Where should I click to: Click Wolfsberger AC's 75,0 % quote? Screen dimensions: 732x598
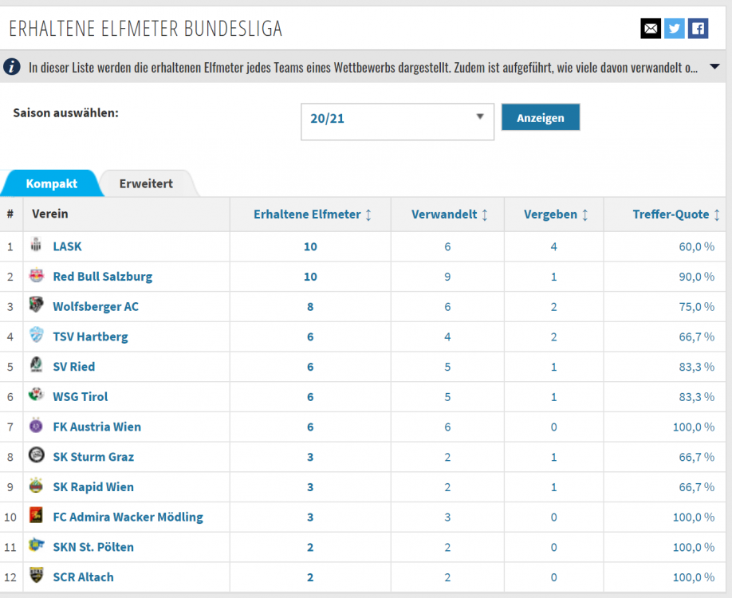pos(697,307)
